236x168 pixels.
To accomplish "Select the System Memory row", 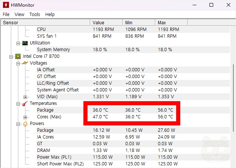I will pos(133,50).
